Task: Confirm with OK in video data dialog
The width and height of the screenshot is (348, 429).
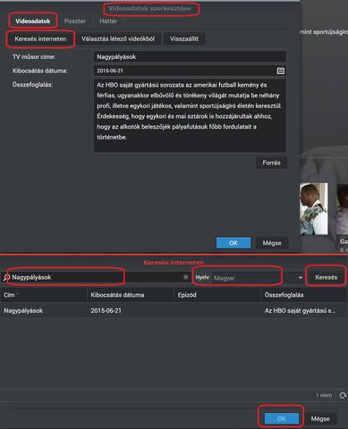Action: [x=233, y=243]
